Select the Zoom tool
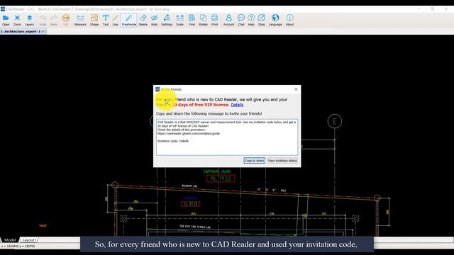 tap(17, 21)
